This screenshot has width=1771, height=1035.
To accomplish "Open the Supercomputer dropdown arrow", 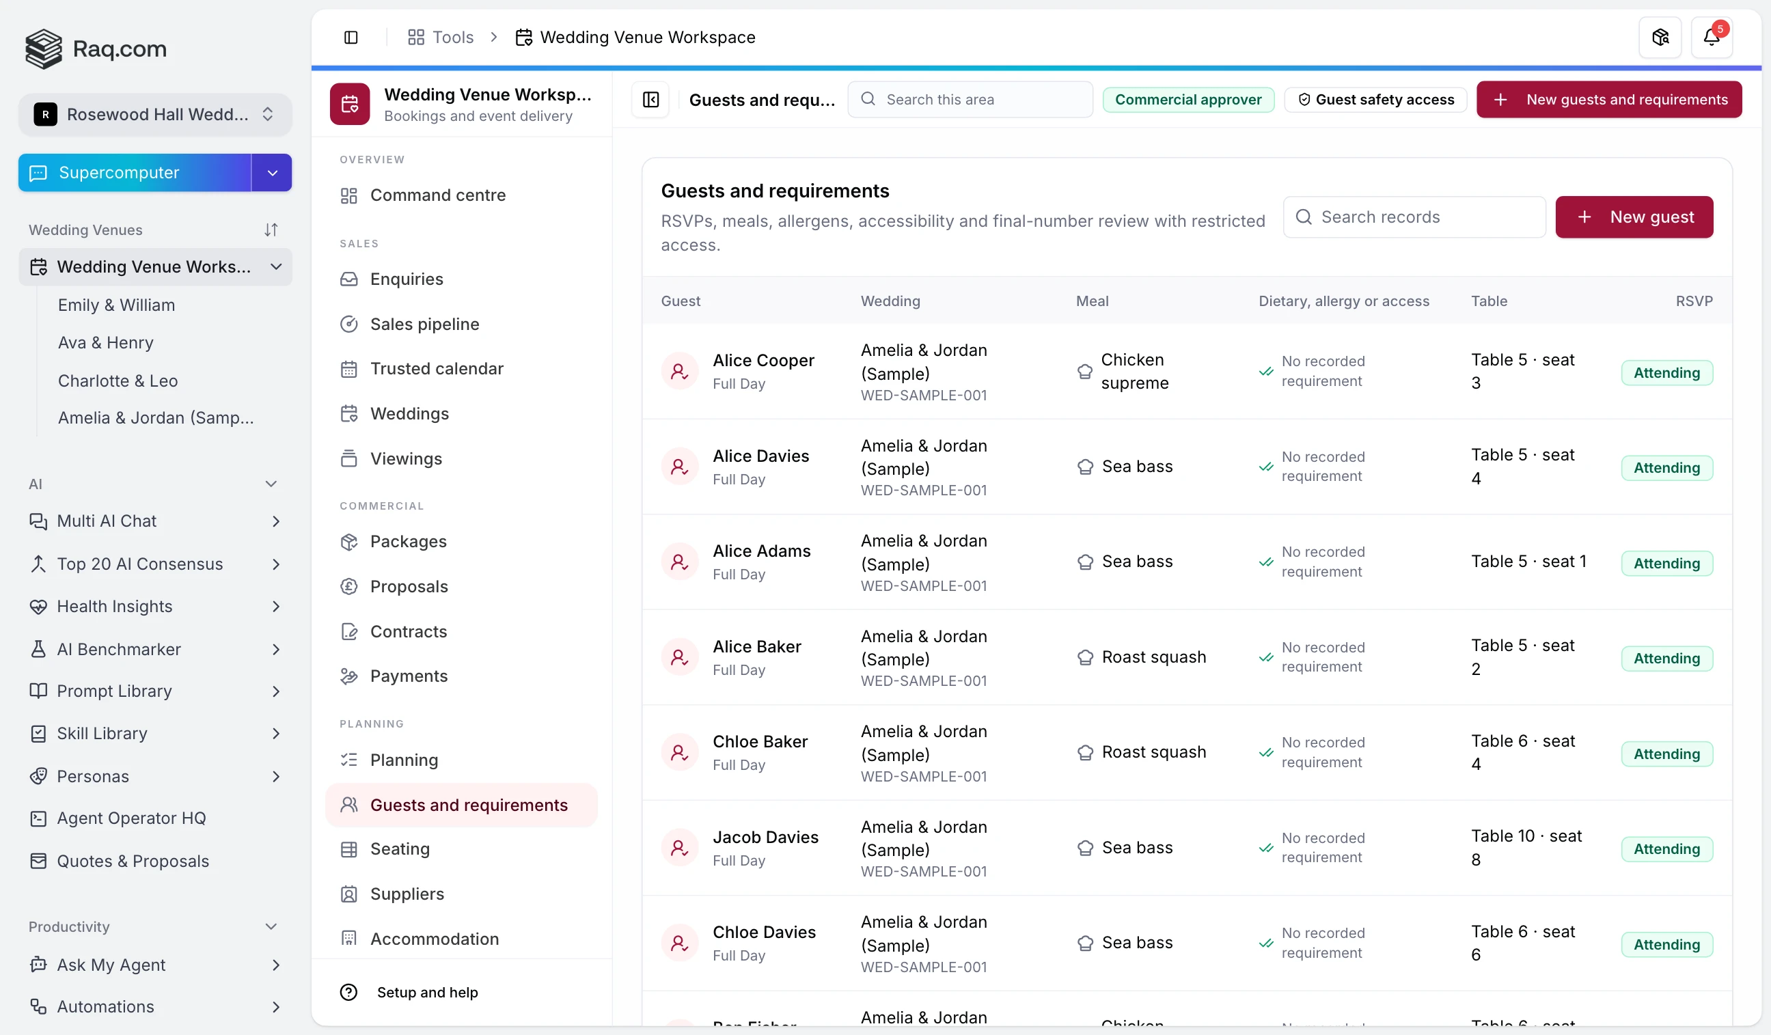I will pyautogui.click(x=272, y=173).
